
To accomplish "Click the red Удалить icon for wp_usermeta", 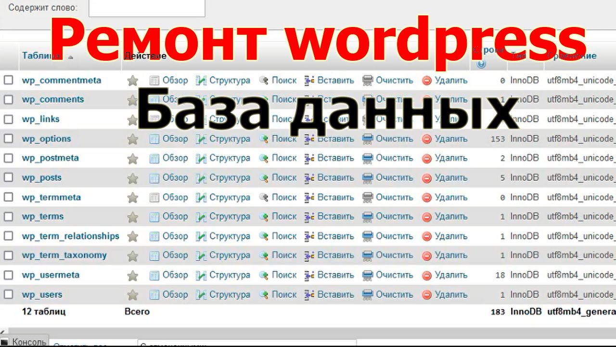I will coord(427,275).
